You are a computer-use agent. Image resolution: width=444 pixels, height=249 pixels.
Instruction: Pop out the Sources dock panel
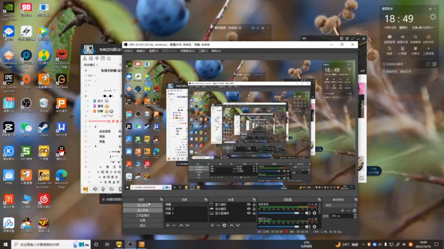[254, 200]
